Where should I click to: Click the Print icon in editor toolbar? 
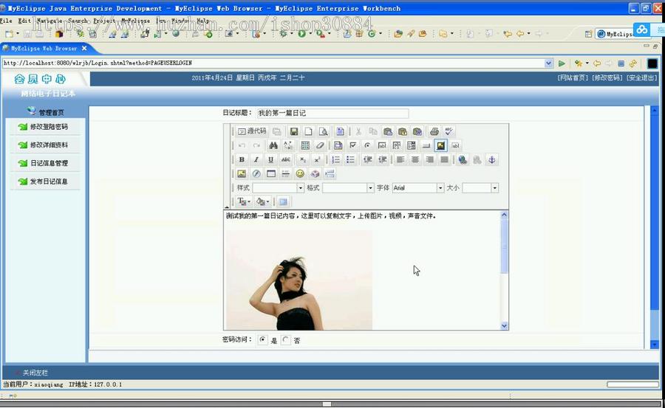pos(434,131)
